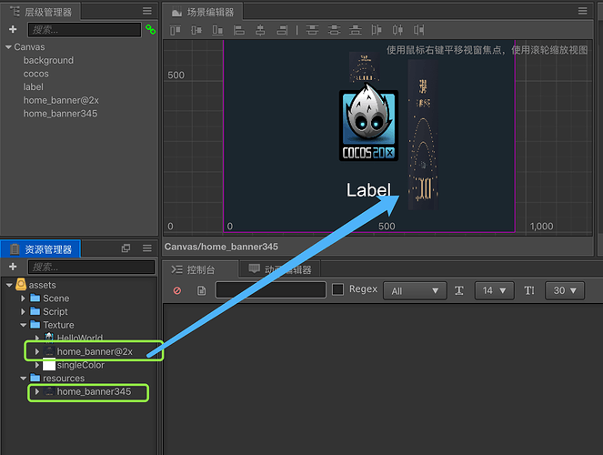Click the align bottom edges icon
The height and width of the screenshot is (455, 603).
coord(217,30)
